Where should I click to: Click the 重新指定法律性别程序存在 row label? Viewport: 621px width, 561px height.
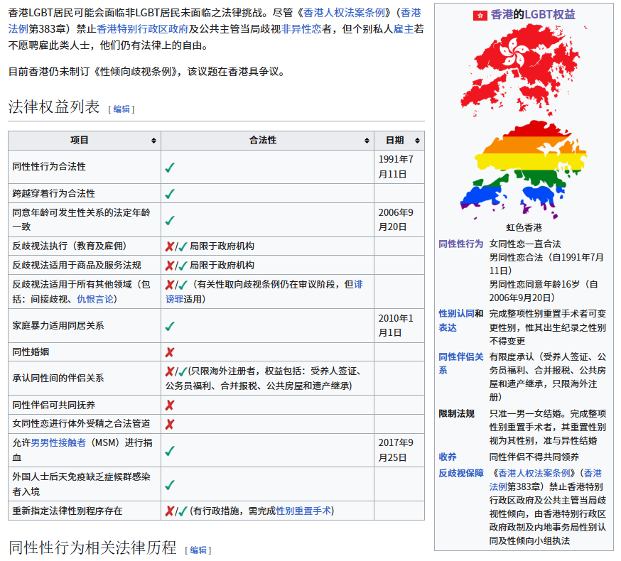coord(67,511)
